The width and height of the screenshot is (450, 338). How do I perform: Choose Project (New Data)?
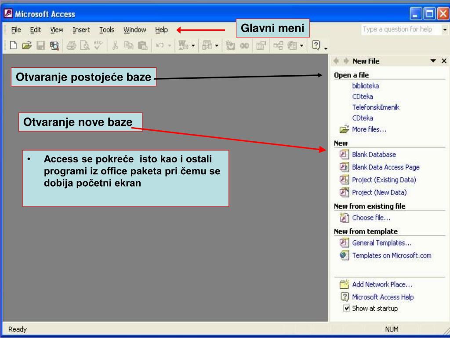tap(379, 193)
